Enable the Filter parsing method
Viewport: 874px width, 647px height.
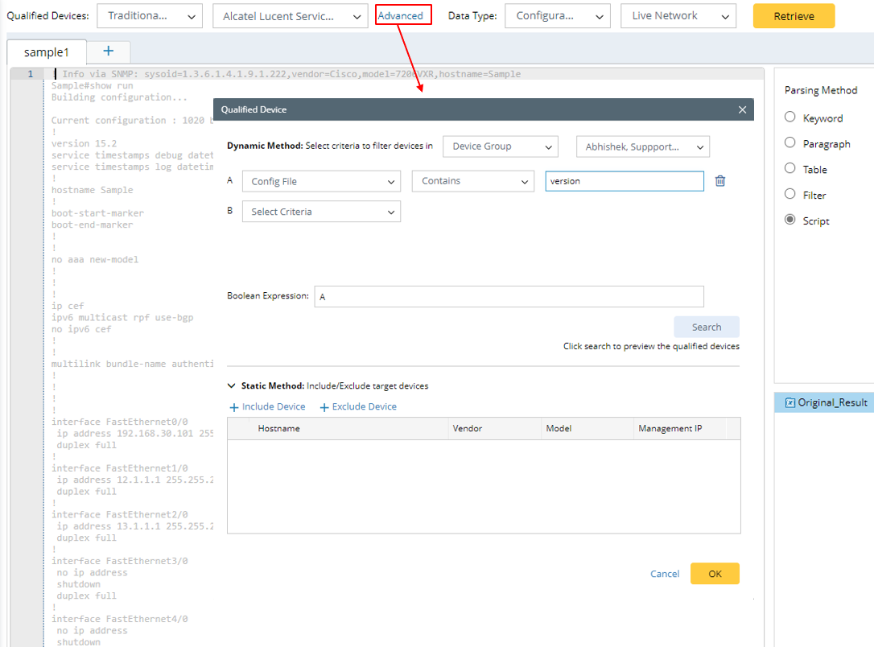click(790, 195)
